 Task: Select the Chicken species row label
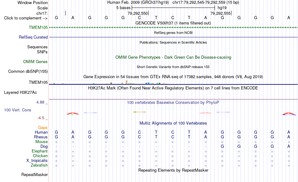coord(40,156)
